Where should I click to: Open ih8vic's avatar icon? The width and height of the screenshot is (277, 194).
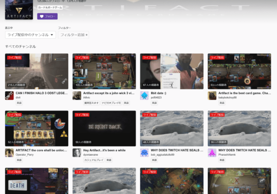77,96
